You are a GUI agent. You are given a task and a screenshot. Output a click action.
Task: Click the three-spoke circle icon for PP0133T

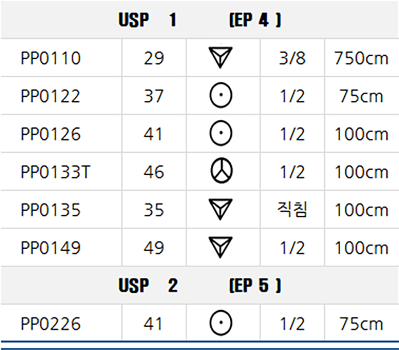tap(221, 171)
